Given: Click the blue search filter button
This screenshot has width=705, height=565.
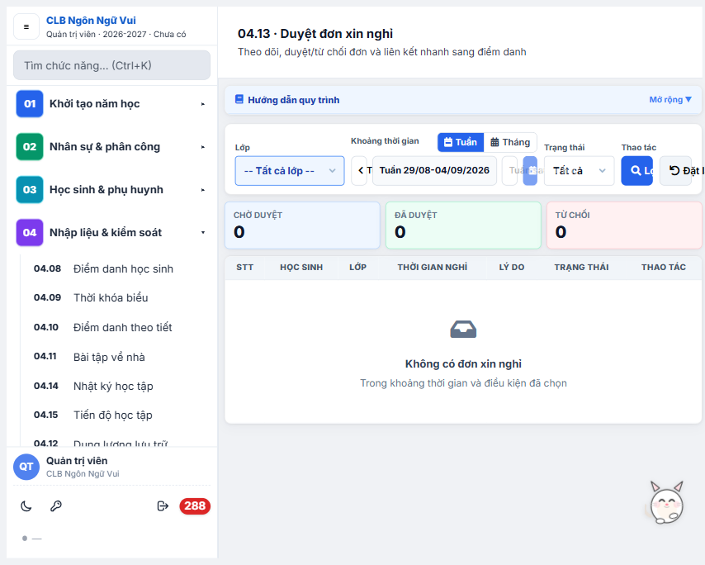Looking at the screenshot, I should tap(636, 170).
